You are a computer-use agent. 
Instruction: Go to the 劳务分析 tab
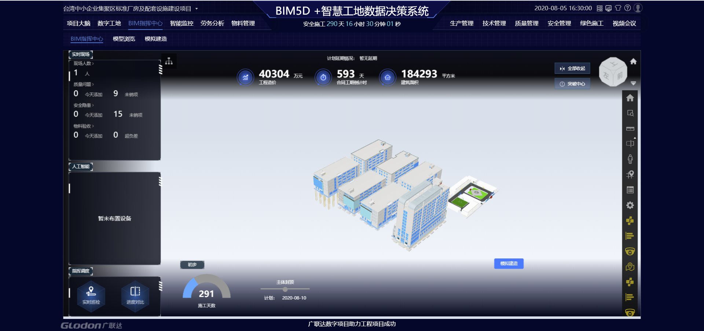[212, 23]
